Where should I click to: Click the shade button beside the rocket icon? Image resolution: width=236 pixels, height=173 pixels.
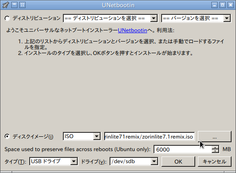coord(14,5)
